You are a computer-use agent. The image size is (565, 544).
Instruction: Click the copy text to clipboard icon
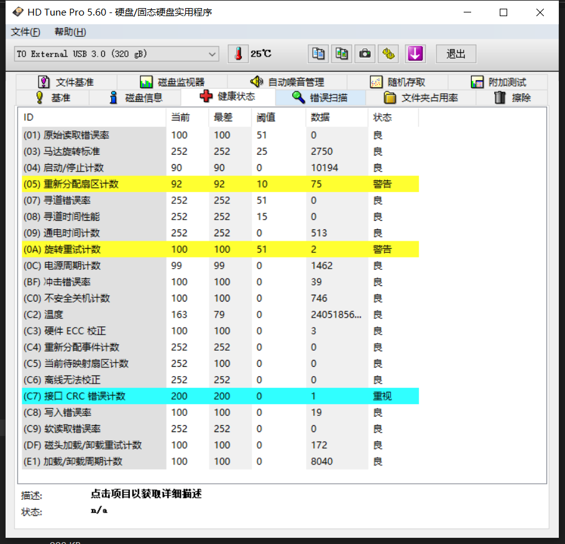tap(318, 54)
